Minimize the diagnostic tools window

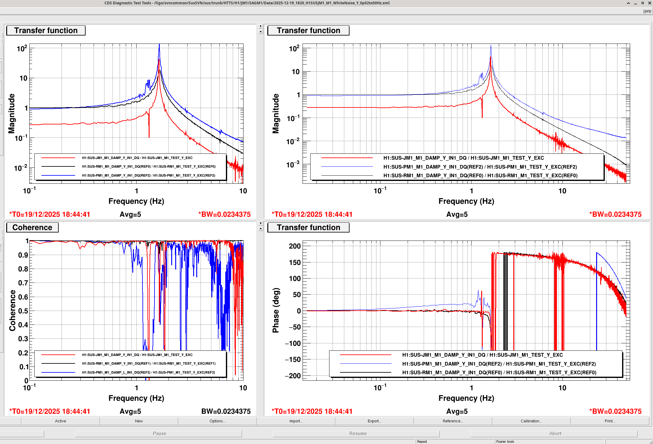tap(635, 3)
